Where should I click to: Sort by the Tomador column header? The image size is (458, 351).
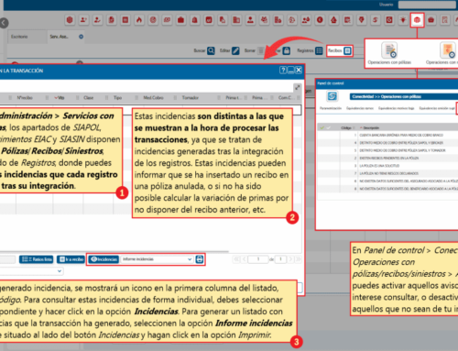[x=191, y=98]
